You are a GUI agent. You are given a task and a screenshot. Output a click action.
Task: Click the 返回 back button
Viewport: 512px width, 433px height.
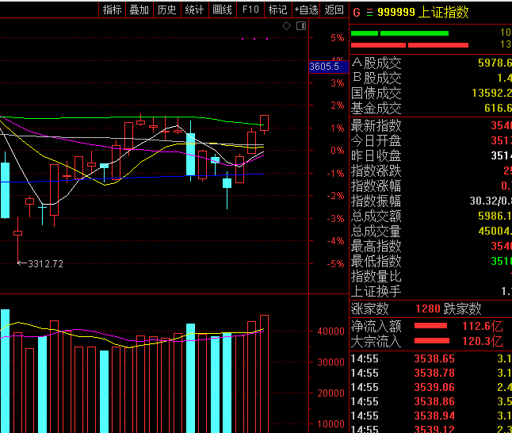point(334,10)
